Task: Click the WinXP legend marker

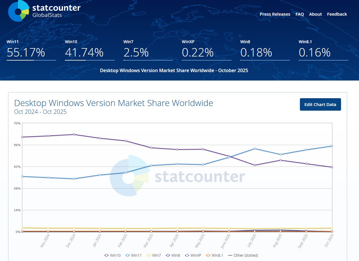Action: [x=187, y=255]
